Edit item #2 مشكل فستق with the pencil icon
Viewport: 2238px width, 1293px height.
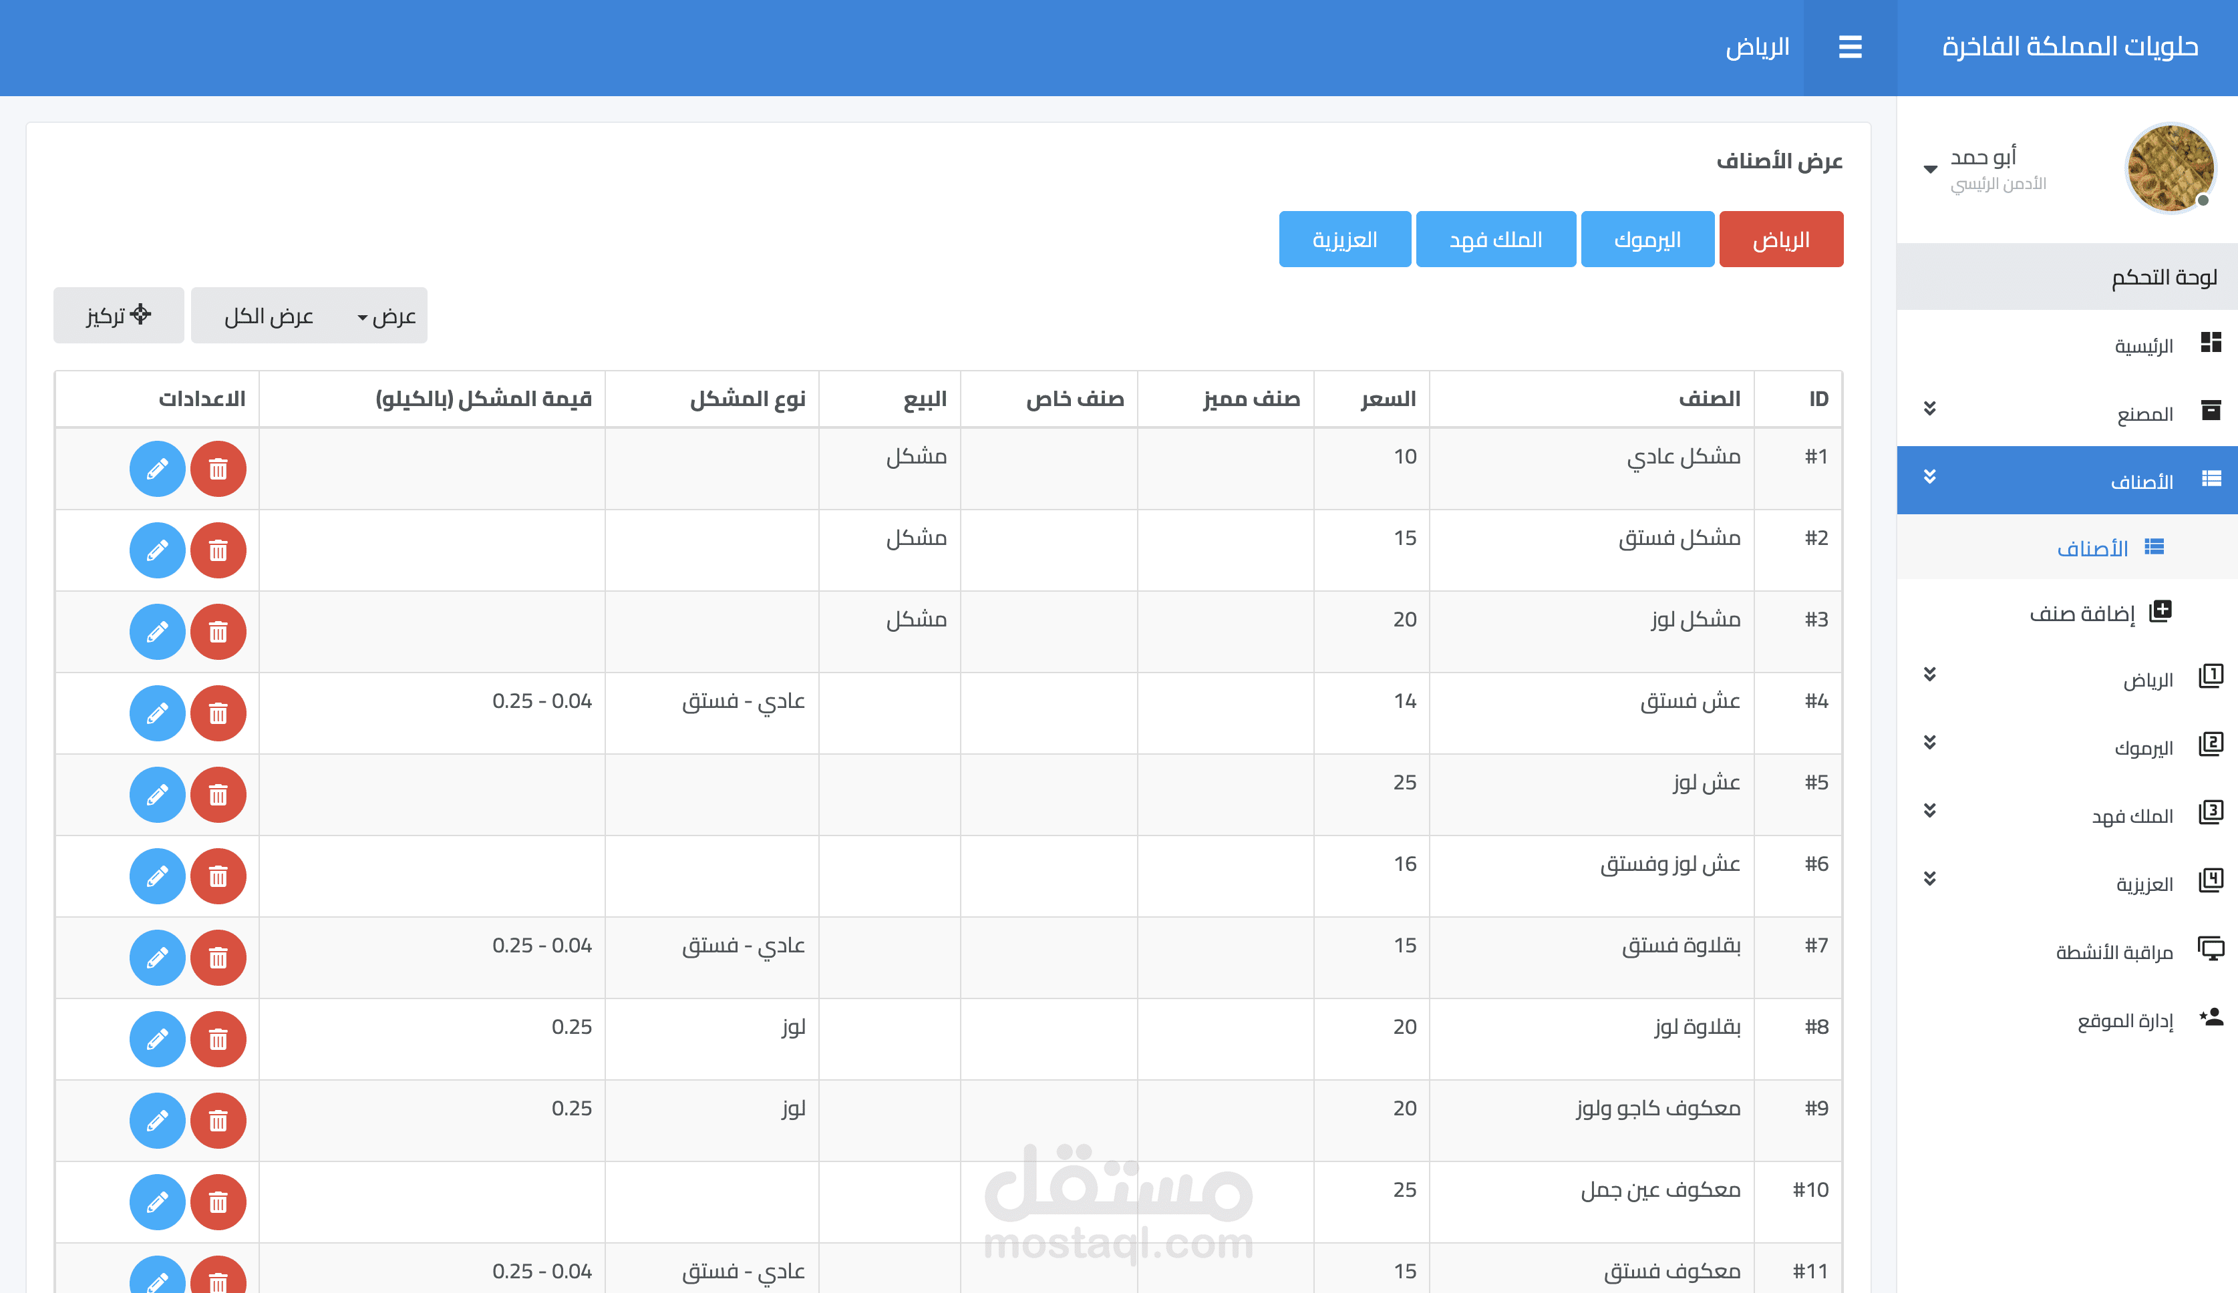[157, 550]
